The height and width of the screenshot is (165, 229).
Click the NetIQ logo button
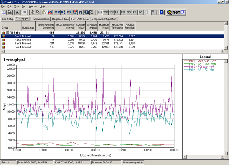(176, 13)
